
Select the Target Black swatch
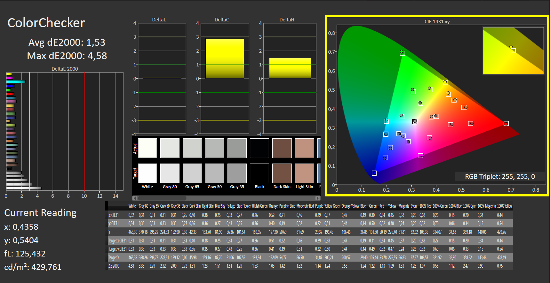(259, 173)
